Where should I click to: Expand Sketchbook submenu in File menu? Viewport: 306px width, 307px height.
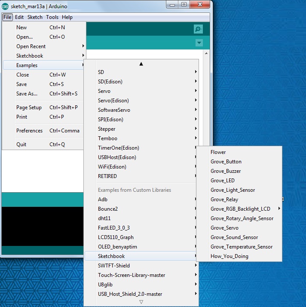pyautogui.click(x=44, y=55)
